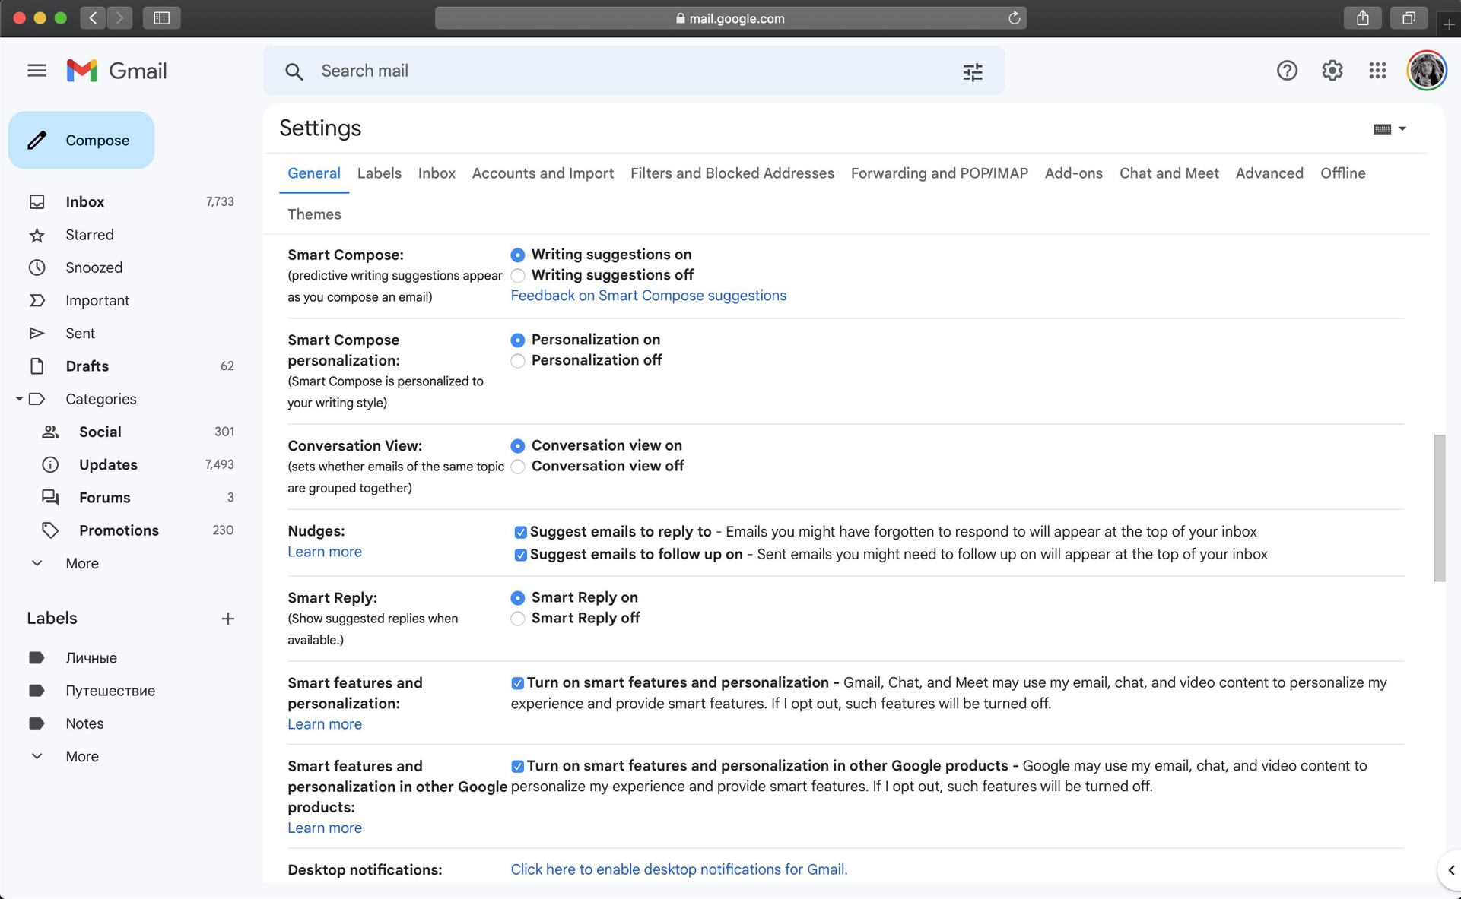Open the Help icon
Image resolution: width=1461 pixels, height=899 pixels.
(x=1285, y=71)
